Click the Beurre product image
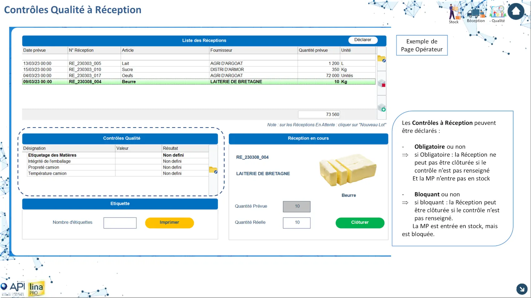This screenshot has height=298, width=531. (348, 170)
